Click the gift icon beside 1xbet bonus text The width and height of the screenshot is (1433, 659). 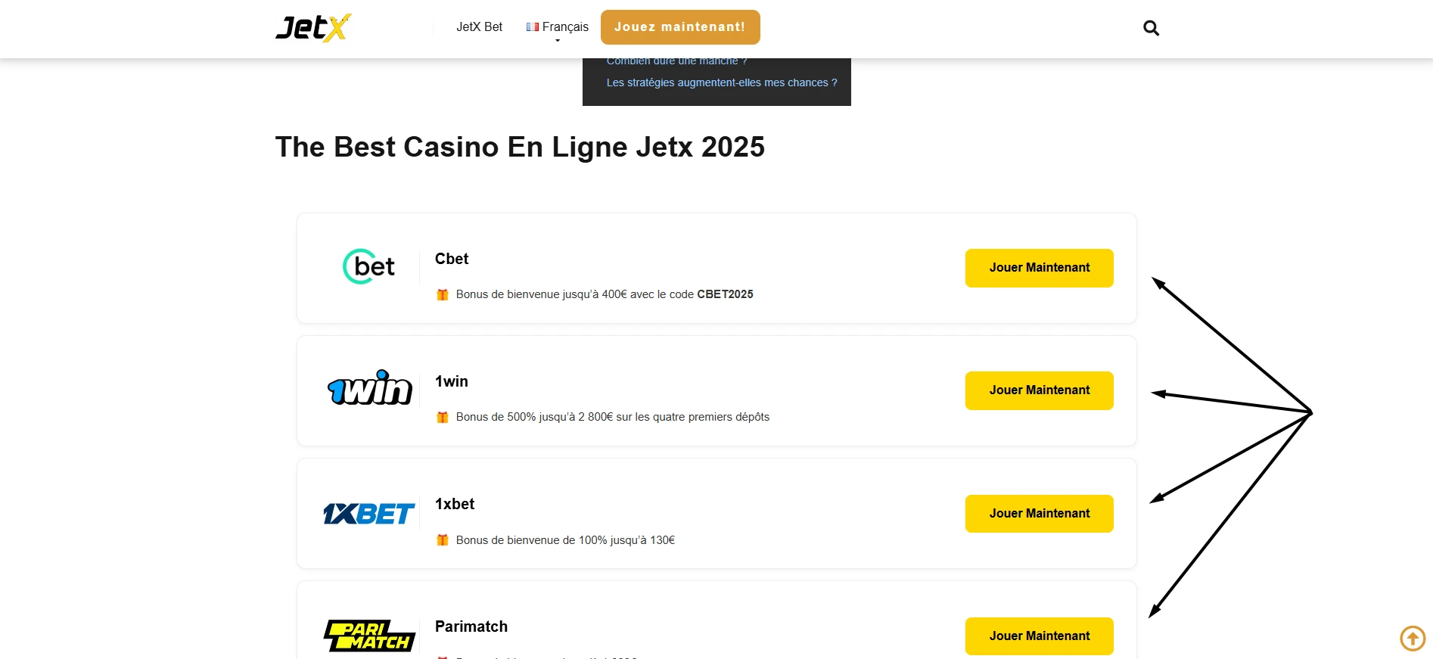pos(443,539)
